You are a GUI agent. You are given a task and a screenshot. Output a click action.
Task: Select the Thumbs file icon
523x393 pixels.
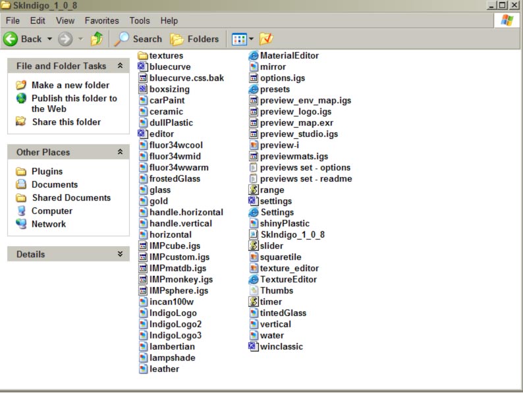click(x=254, y=291)
